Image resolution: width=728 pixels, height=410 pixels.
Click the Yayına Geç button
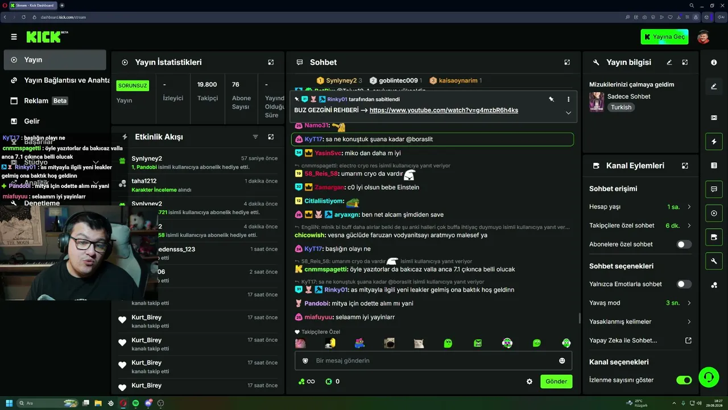coord(664,37)
